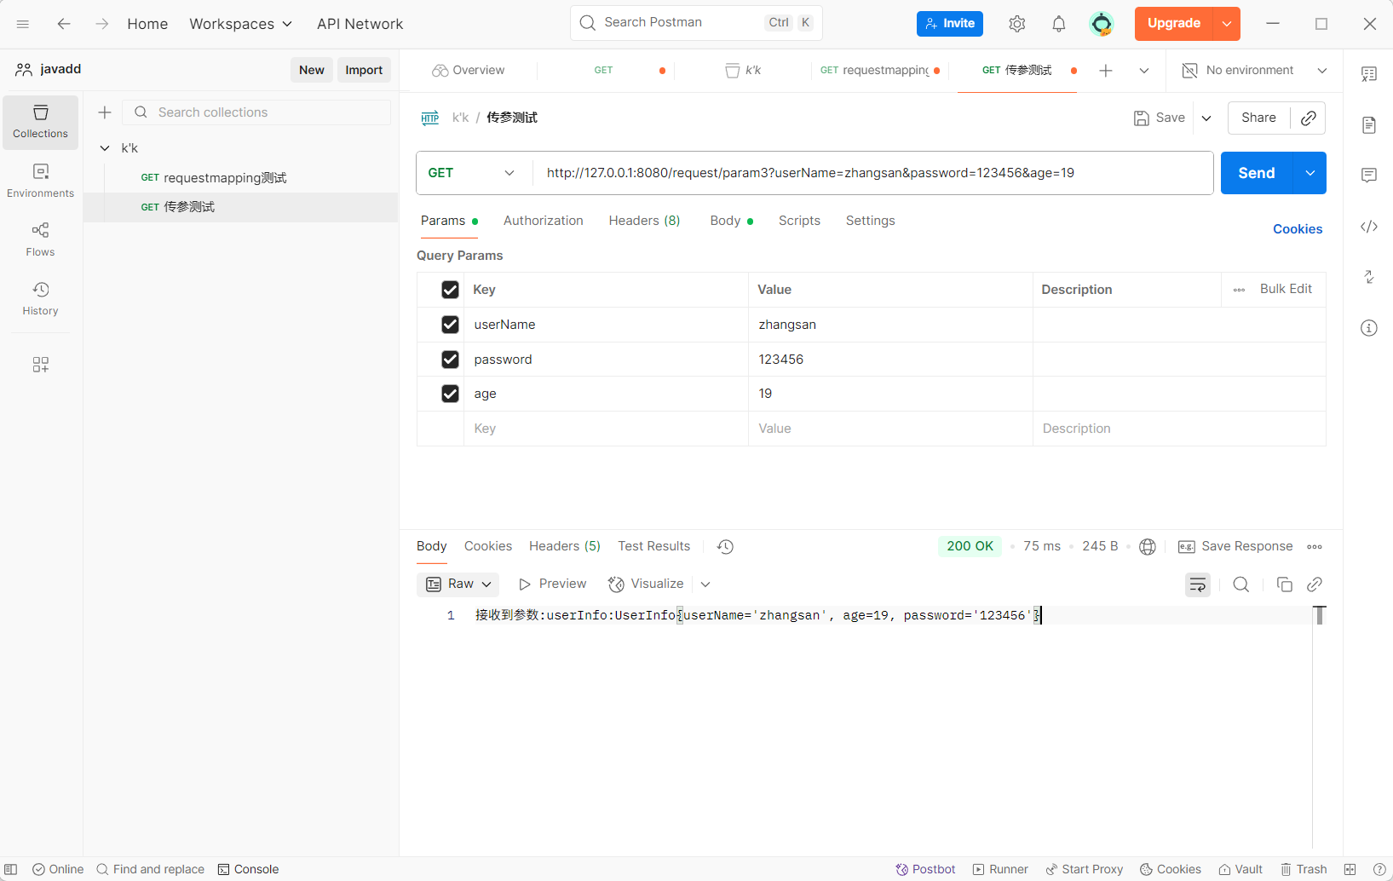The width and height of the screenshot is (1393, 881).
Task: Open Postbot in the status bar
Action: coord(925,869)
